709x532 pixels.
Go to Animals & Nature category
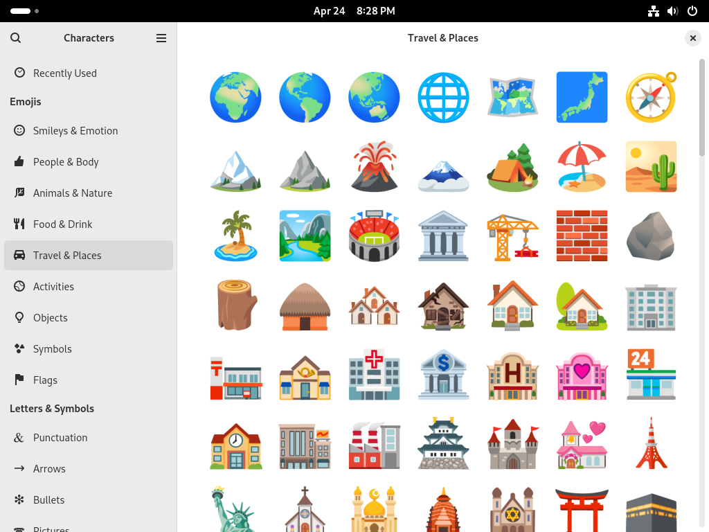tap(89, 193)
